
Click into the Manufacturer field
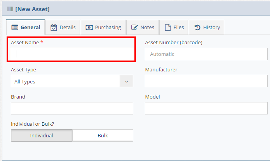(206, 81)
